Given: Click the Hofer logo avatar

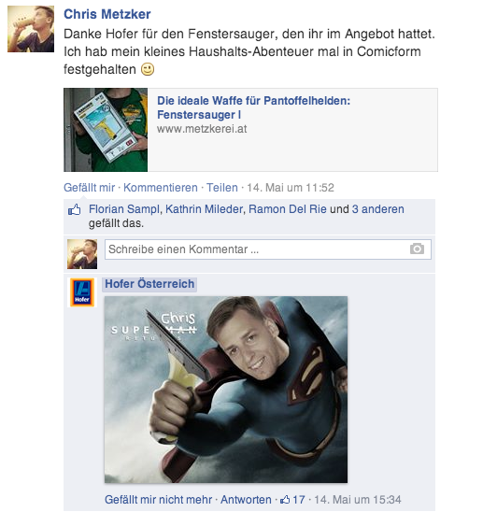Looking at the screenshot, I should (x=82, y=292).
